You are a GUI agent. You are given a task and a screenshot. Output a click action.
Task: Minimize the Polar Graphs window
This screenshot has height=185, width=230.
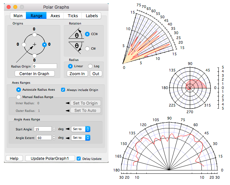click(x=15, y=7)
